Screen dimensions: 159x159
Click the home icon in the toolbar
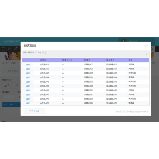tap(9, 49)
